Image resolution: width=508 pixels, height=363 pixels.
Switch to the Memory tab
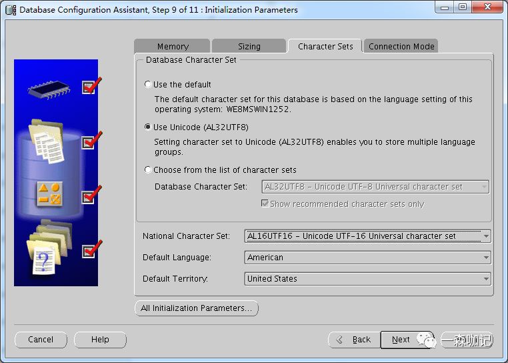coord(173,47)
